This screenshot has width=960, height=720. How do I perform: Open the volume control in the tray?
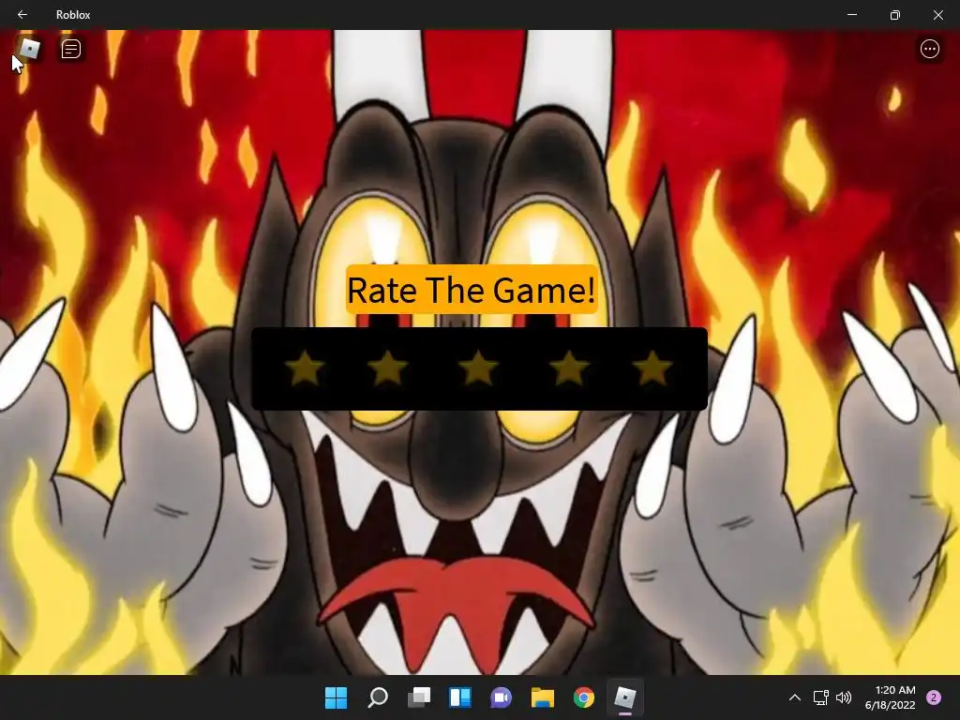point(844,697)
